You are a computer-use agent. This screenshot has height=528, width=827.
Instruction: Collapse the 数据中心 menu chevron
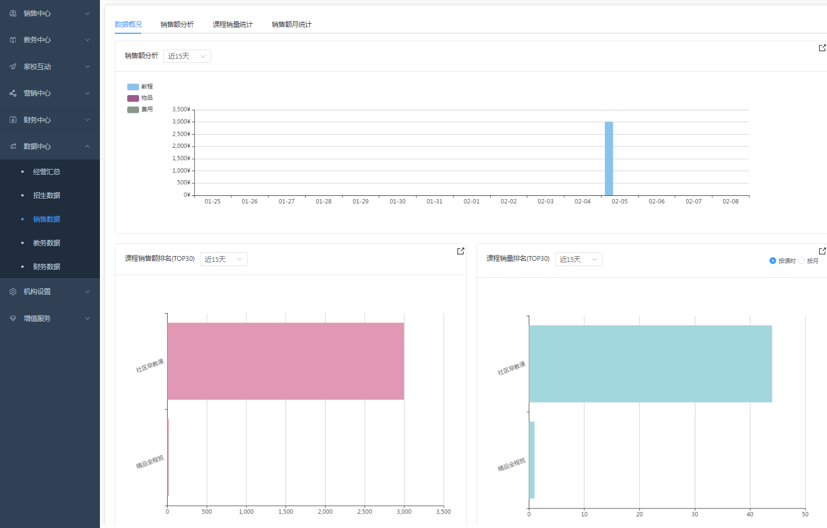coord(88,146)
